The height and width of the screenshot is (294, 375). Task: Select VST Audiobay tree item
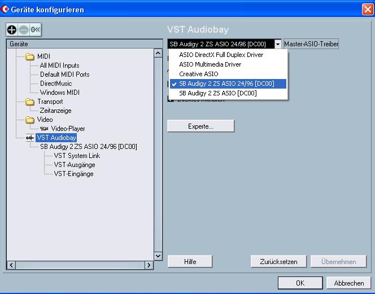tap(56, 138)
